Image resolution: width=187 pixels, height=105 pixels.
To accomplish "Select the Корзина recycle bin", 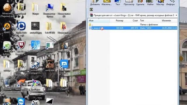I will [x=7, y=85].
